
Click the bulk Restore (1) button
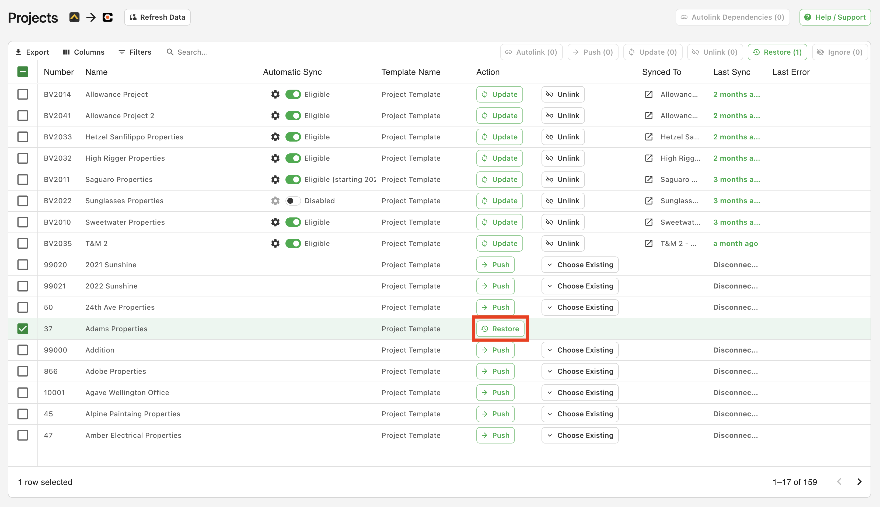[777, 52]
